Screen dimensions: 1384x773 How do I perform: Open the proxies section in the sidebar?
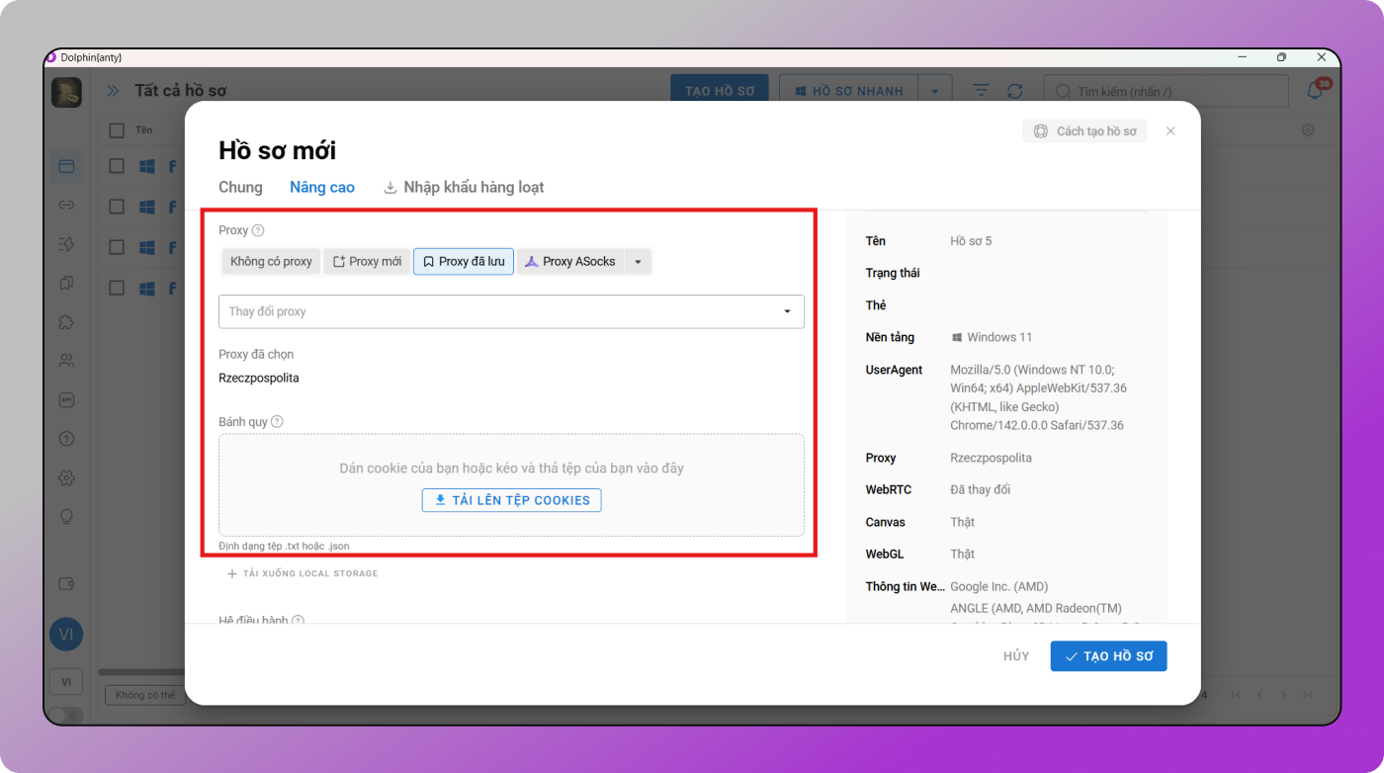[66, 206]
